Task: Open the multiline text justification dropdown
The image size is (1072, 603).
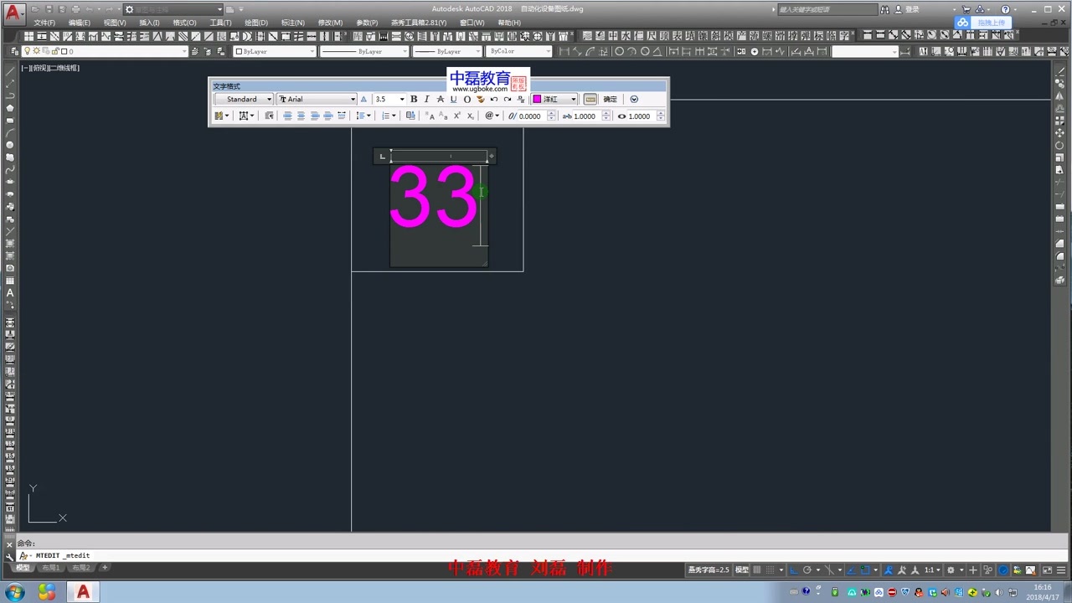Action: pyautogui.click(x=246, y=116)
